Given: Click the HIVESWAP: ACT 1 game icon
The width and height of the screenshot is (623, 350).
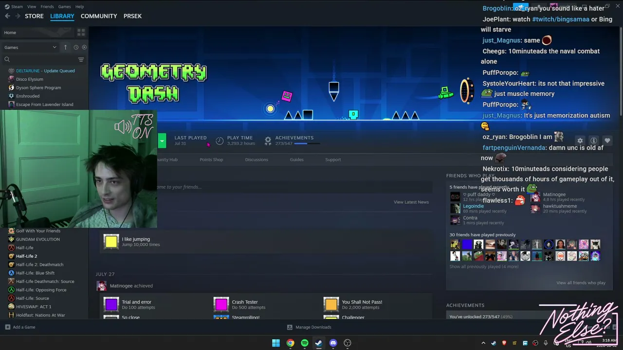Looking at the screenshot, I should tap(11, 307).
